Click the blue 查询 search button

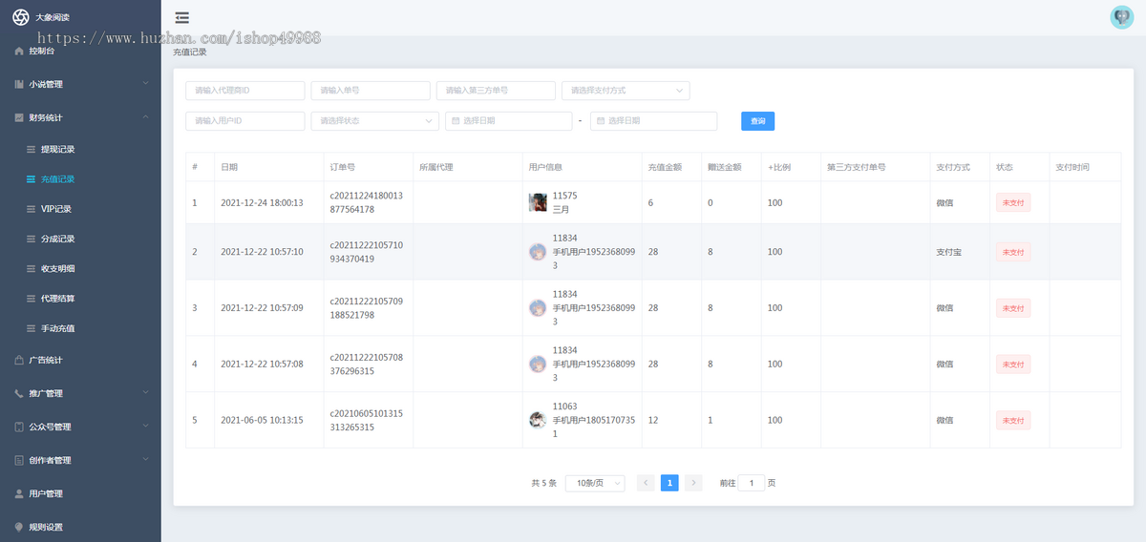pyautogui.click(x=757, y=121)
